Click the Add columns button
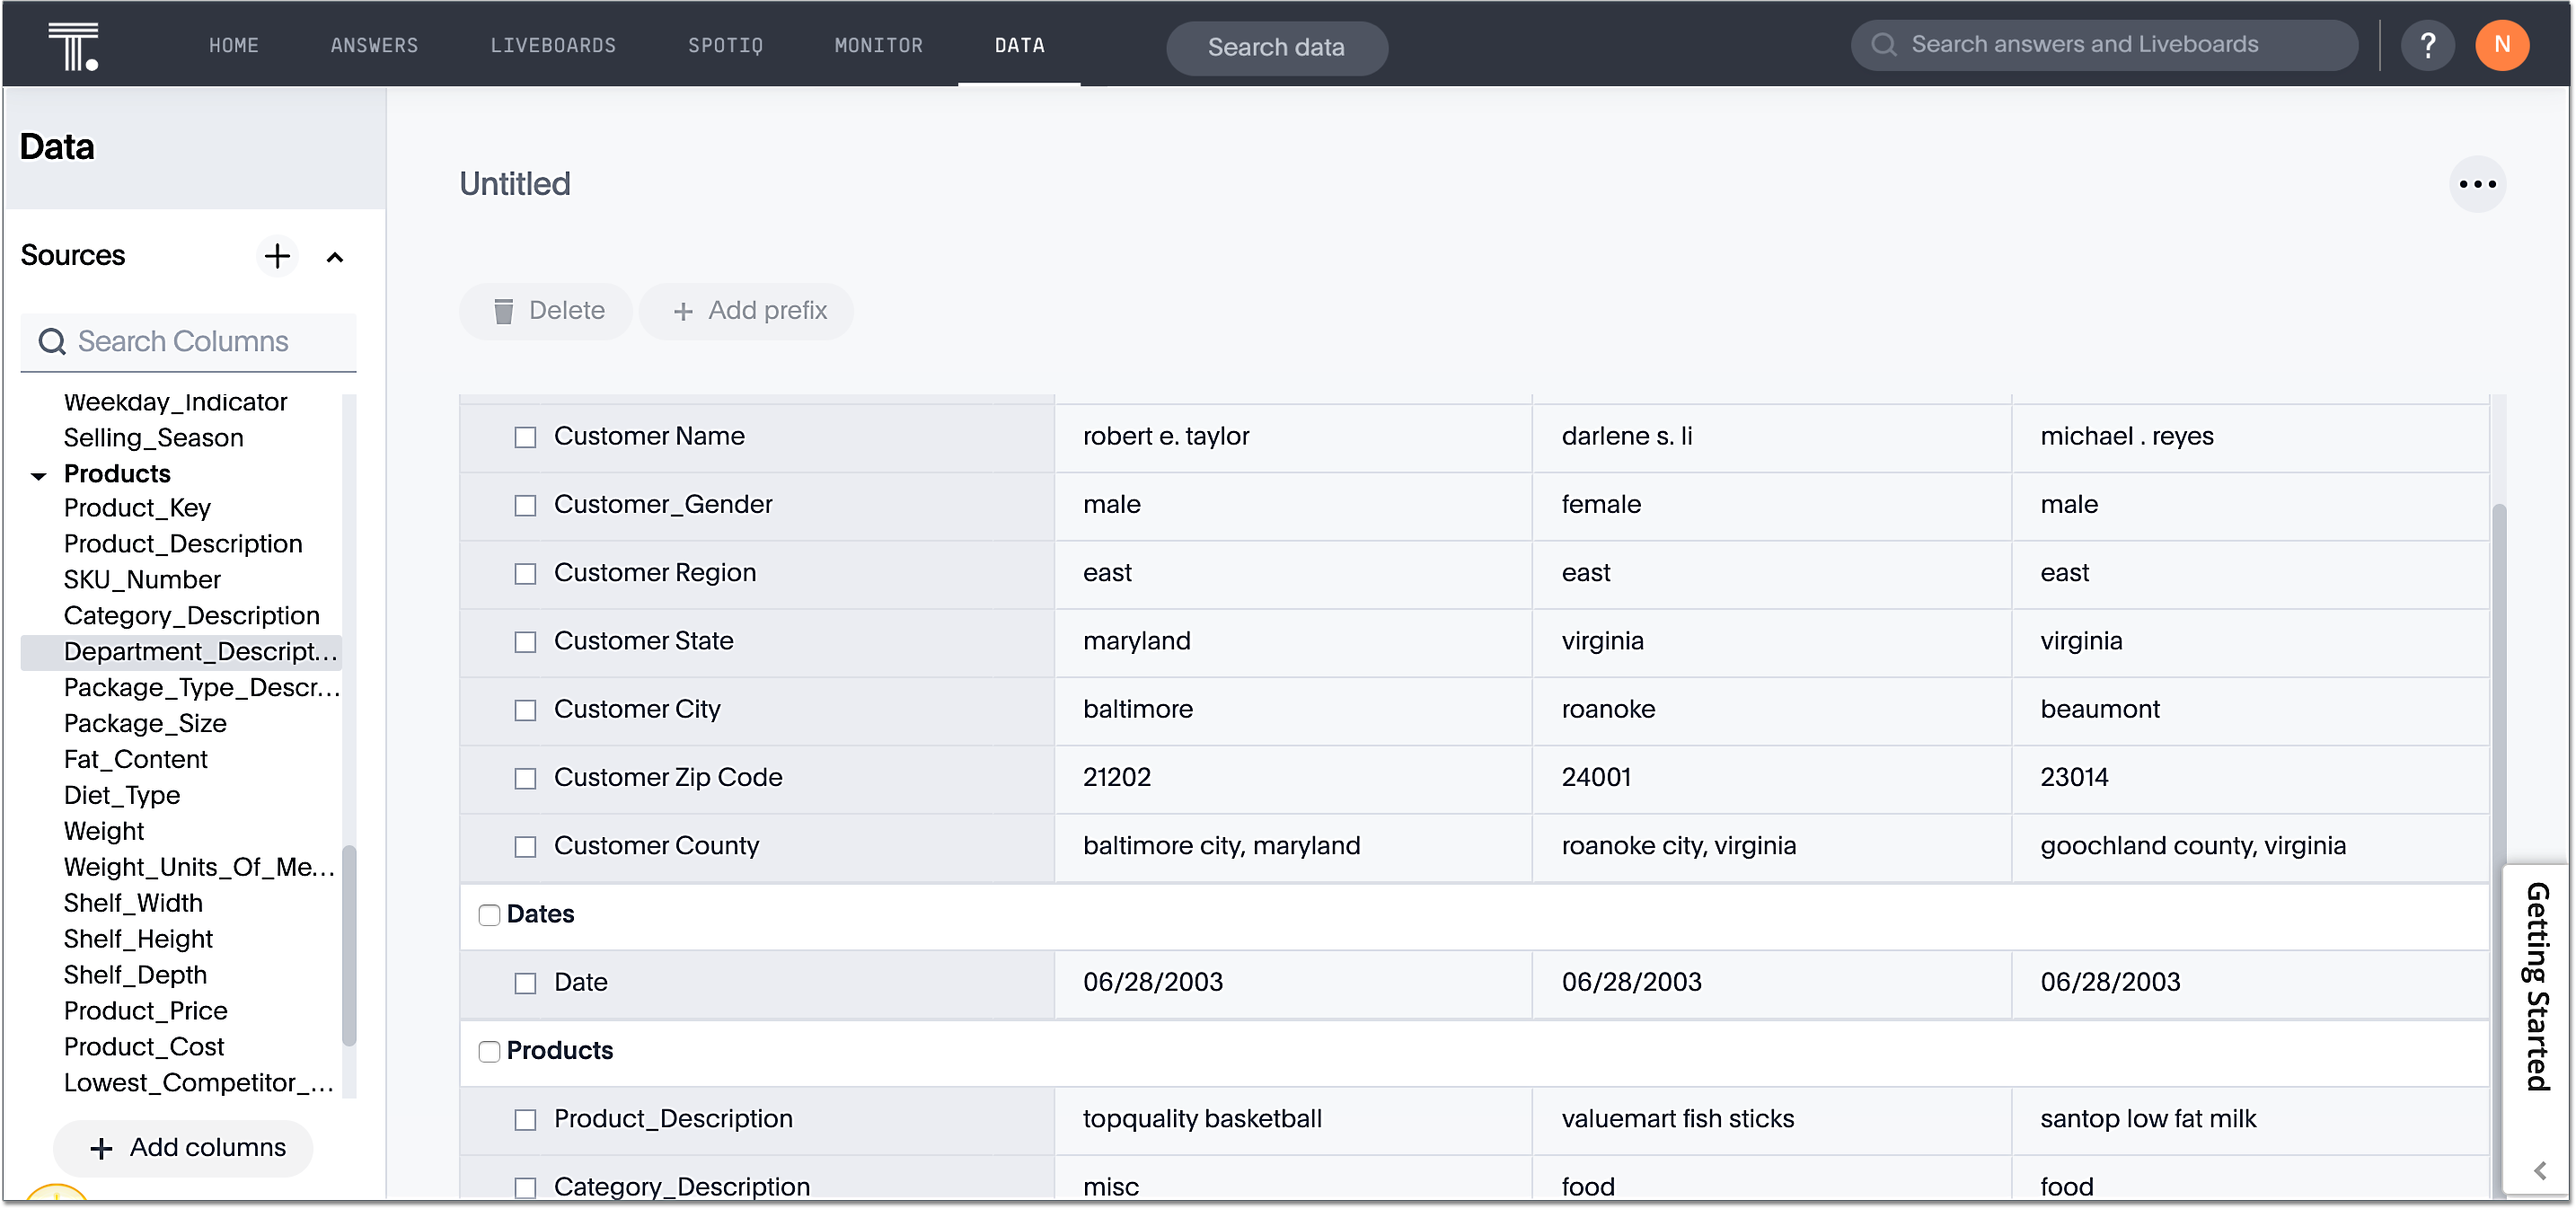Image resolution: width=2576 pixels, height=1209 pixels. click(x=184, y=1148)
